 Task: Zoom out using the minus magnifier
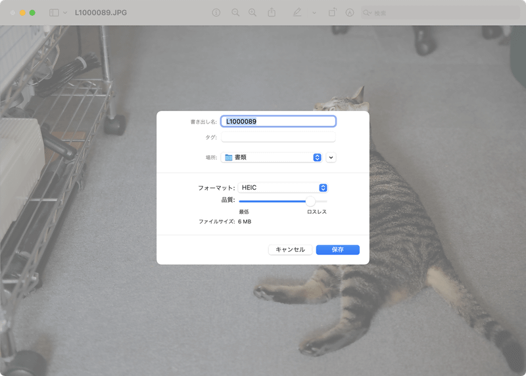[235, 12]
